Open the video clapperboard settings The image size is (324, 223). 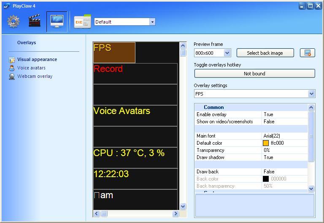(x=34, y=21)
